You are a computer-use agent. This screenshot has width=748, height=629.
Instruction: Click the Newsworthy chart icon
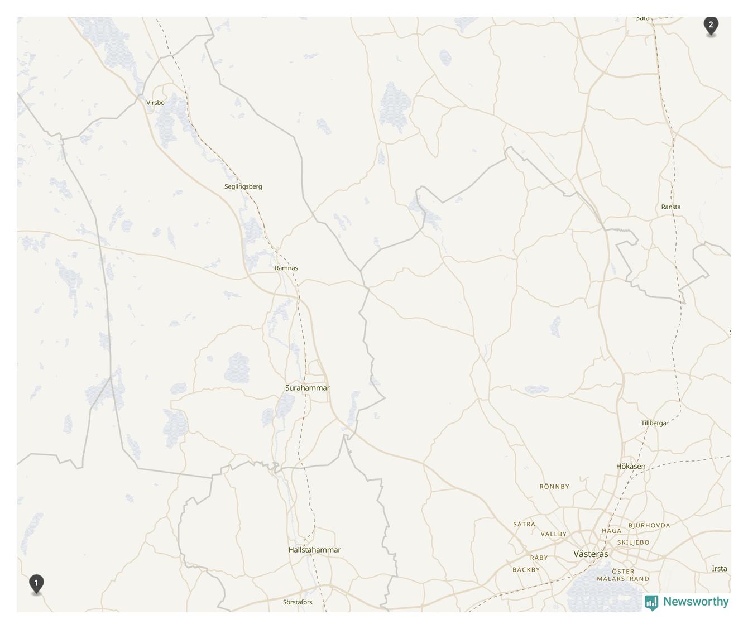coord(651,603)
